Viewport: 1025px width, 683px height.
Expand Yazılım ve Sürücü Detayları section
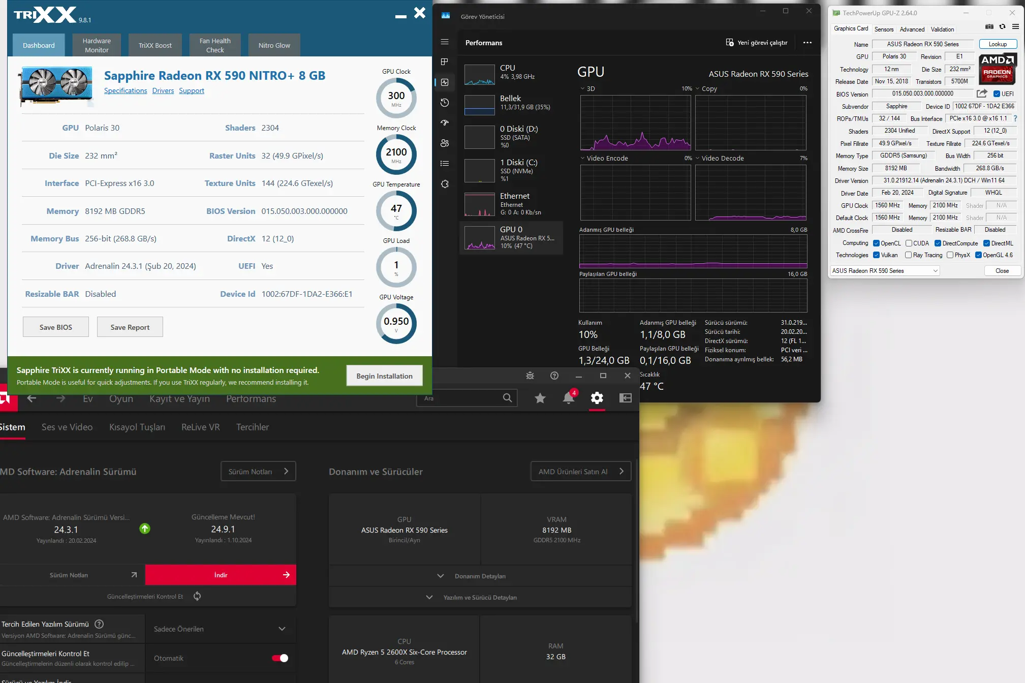point(480,597)
